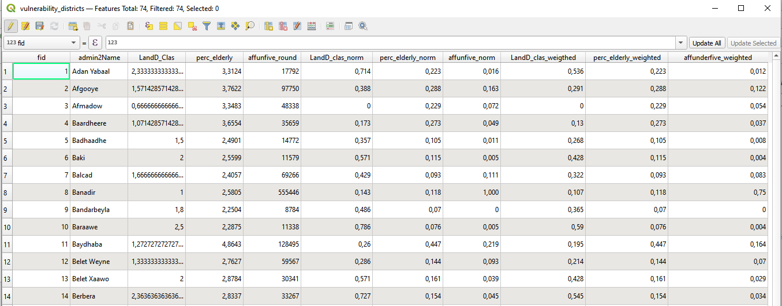Select all features in the table
The width and height of the screenshot is (782, 306).
tap(163, 26)
